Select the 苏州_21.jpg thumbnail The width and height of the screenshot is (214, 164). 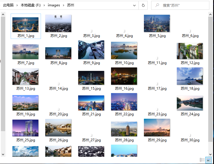(91, 103)
